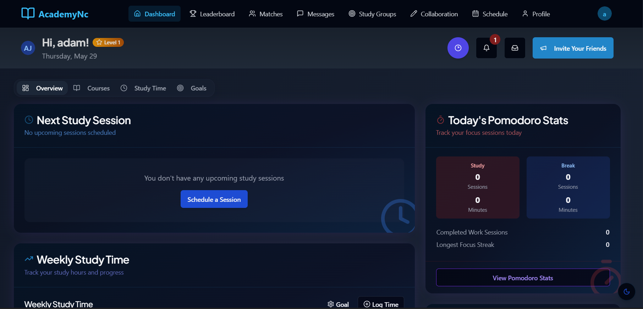Open the Collaboration page
Image resolution: width=643 pixels, height=309 pixels.
click(434, 14)
